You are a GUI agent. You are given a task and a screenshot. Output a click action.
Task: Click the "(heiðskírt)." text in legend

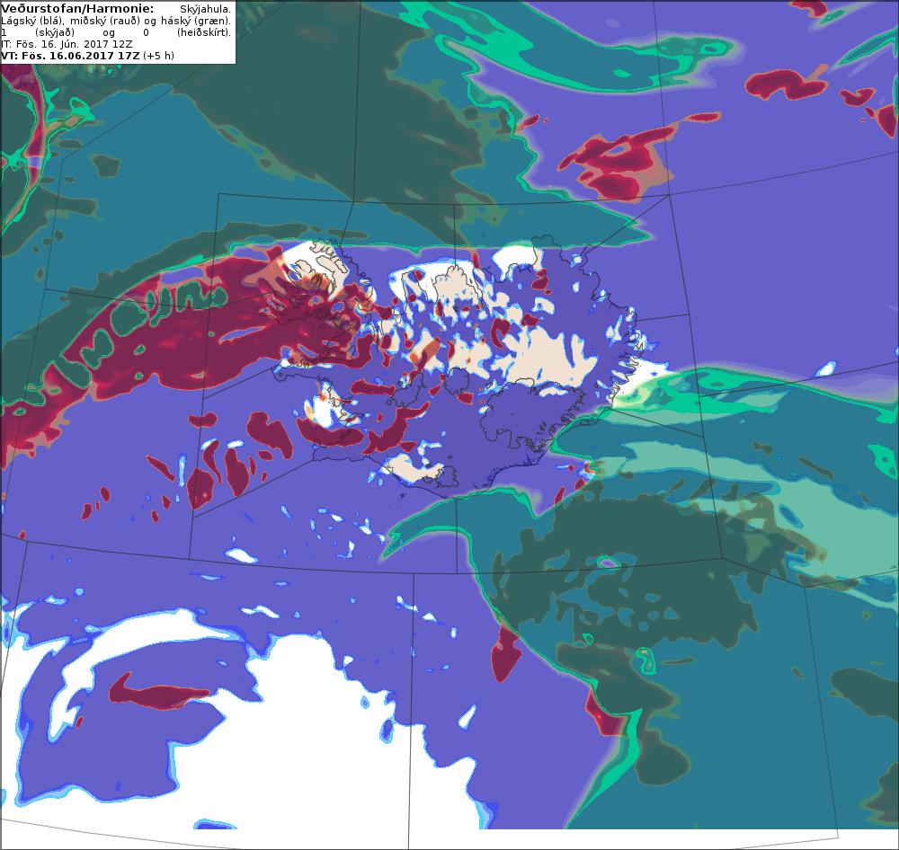pyautogui.click(x=204, y=32)
